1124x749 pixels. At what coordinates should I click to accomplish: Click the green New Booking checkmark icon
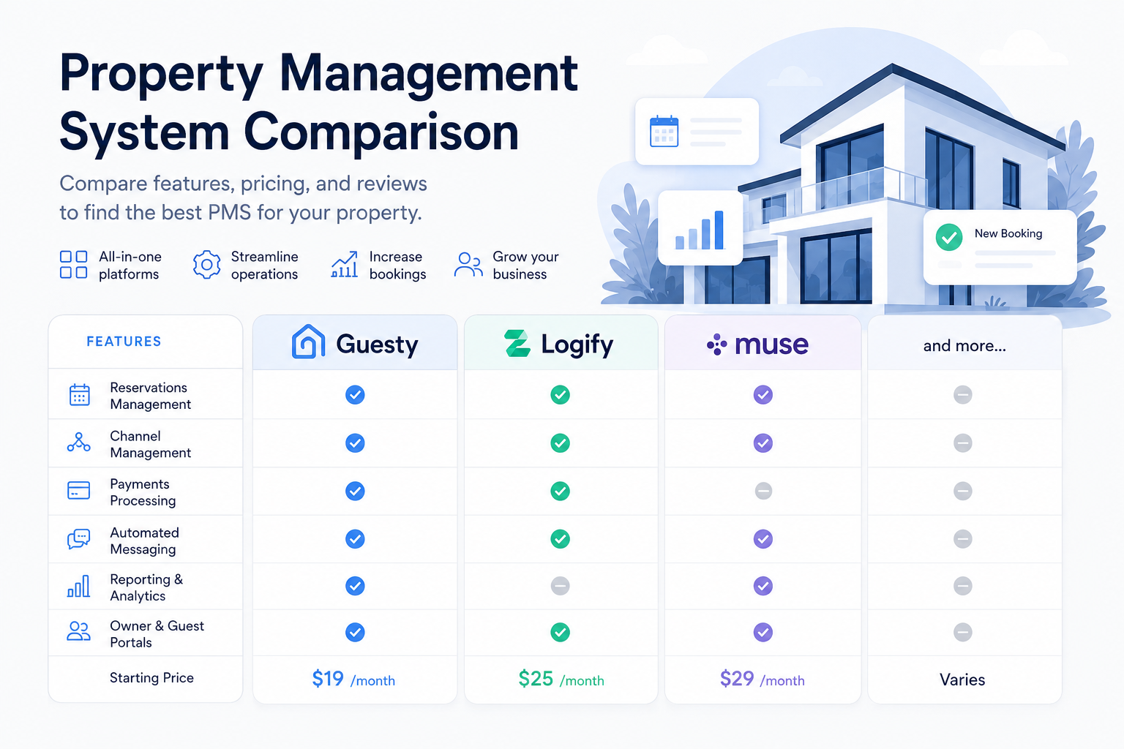point(949,237)
